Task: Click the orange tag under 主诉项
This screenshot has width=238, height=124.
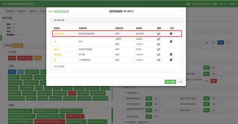Action: [38, 58]
